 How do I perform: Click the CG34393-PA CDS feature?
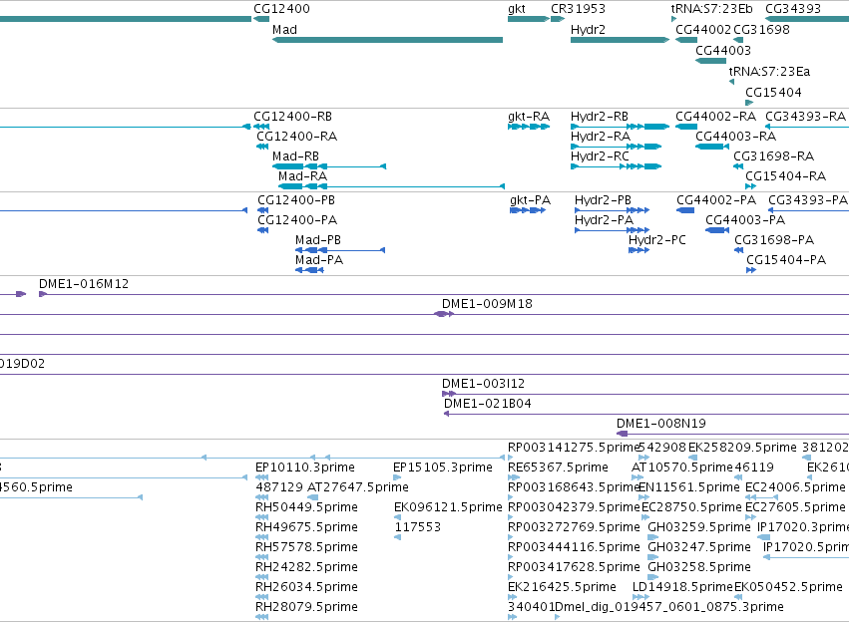tap(808, 210)
